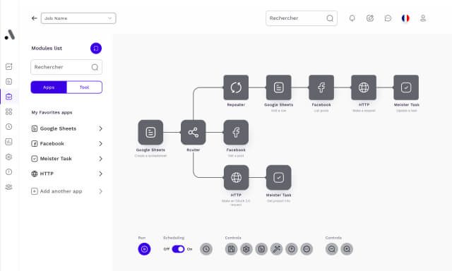The width and height of the screenshot is (452, 271).
Task: Click the more options ellipsis control
Action: coord(307,249)
